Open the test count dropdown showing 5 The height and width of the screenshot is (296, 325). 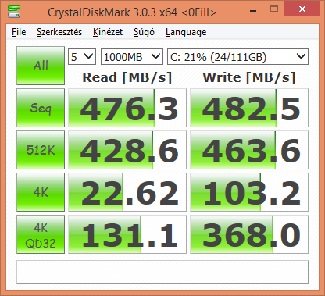coord(82,56)
